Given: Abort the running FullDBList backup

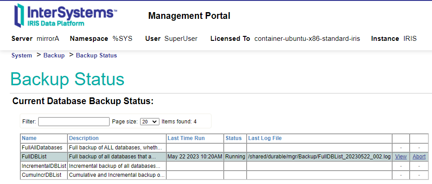Looking at the screenshot, I should (419, 157).
